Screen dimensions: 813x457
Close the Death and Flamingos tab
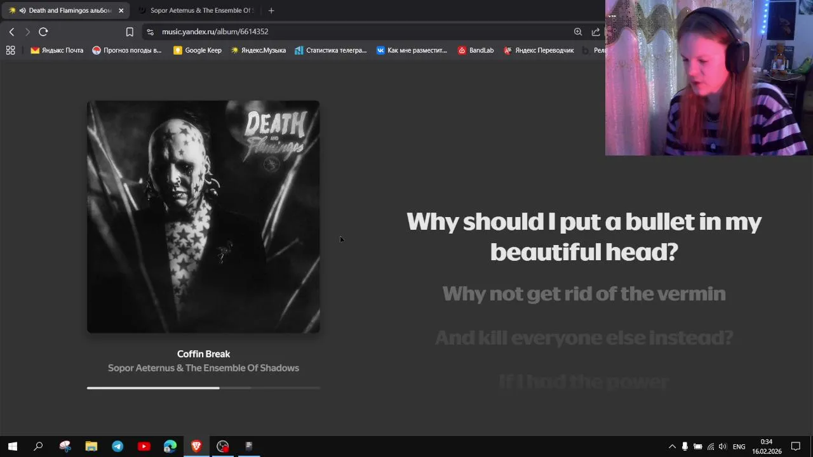tap(121, 10)
